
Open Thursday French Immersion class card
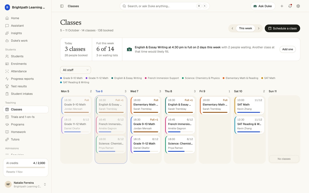[x=180, y=125]
